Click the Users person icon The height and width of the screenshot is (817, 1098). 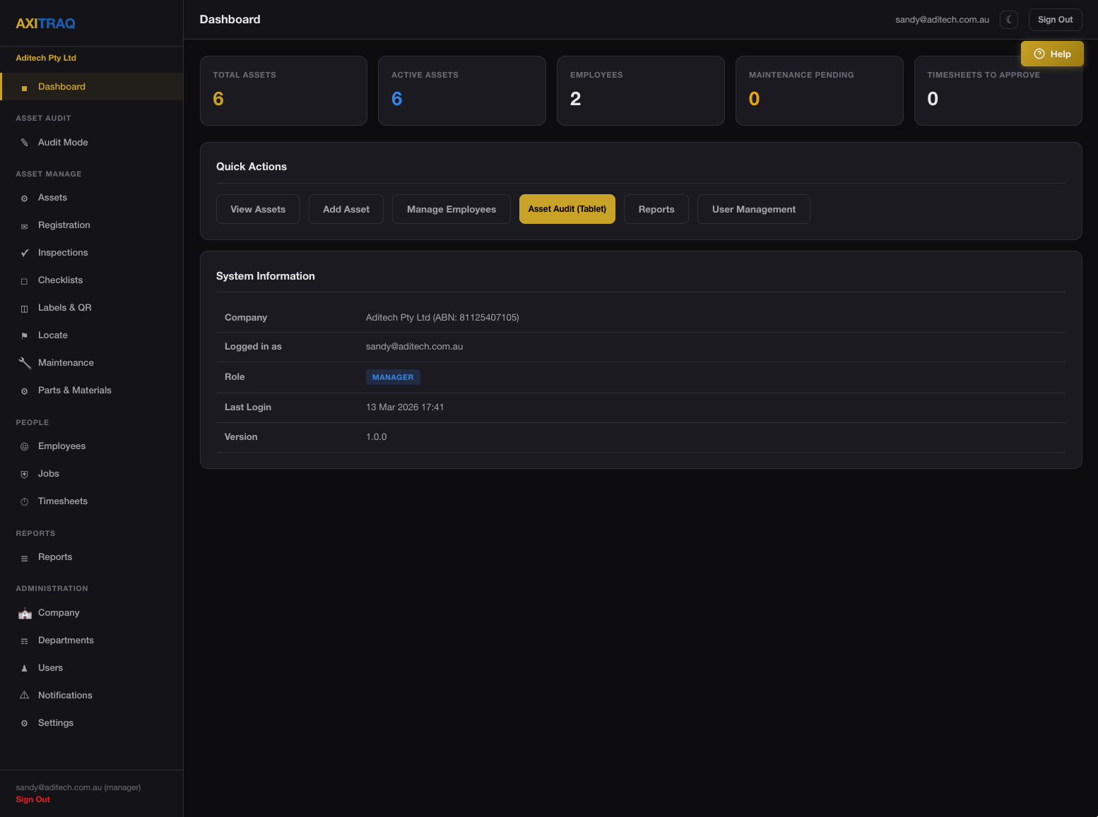point(24,668)
